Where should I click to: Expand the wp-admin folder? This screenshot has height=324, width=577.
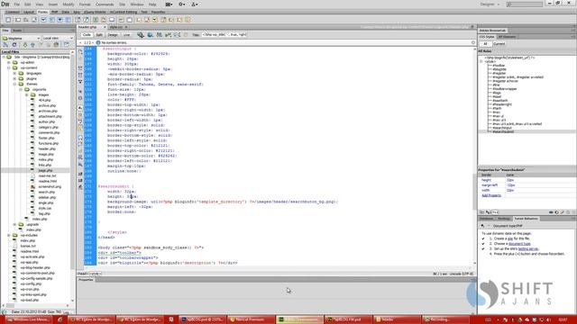coord(9,62)
